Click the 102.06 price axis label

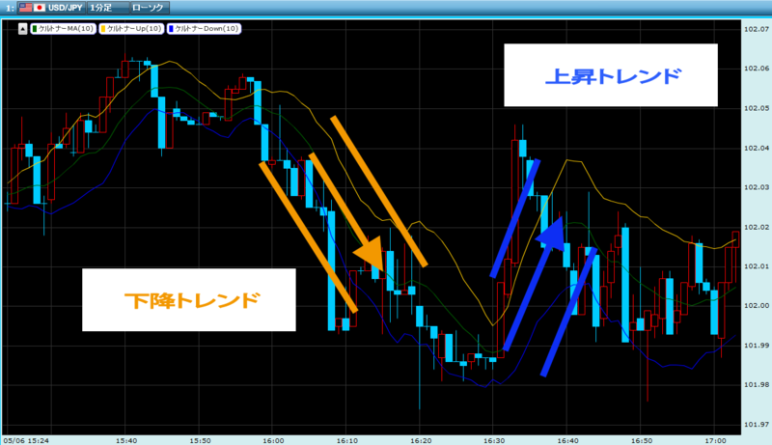[756, 69]
